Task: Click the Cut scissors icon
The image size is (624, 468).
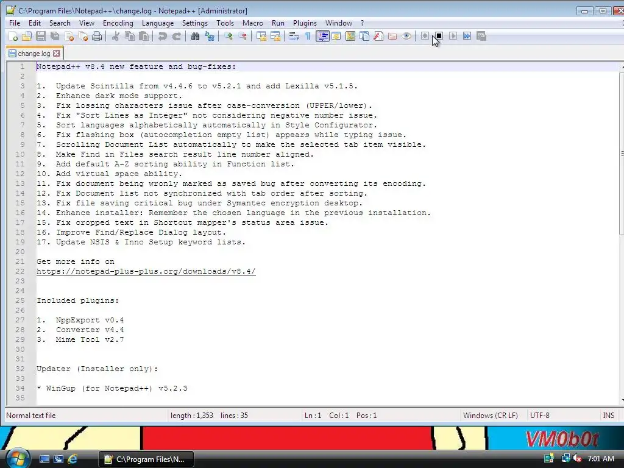Action: [115, 37]
